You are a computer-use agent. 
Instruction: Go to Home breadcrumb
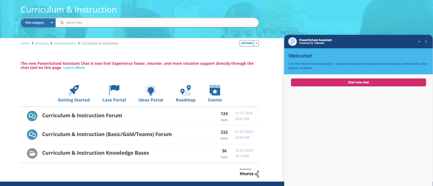(x=25, y=43)
